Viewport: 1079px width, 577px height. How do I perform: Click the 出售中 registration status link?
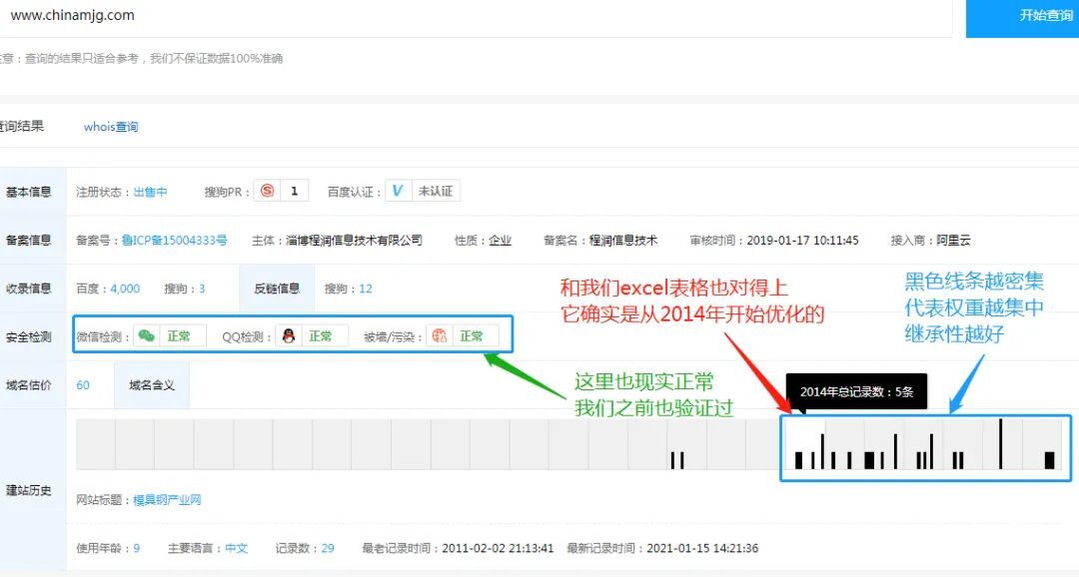pos(151,192)
